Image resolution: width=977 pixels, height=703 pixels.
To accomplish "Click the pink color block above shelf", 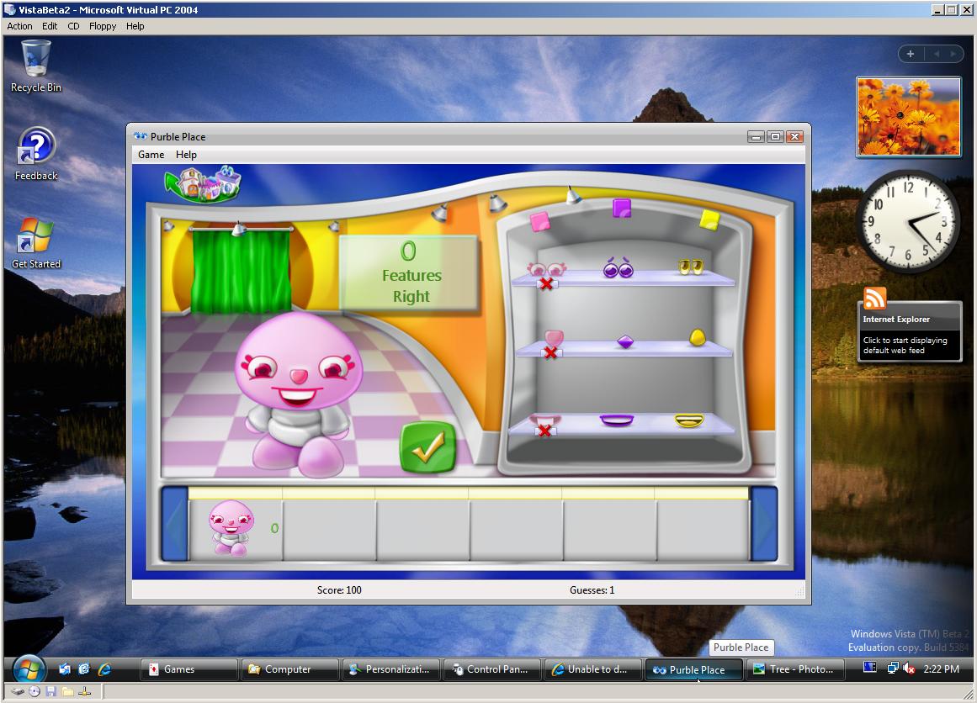I will point(539,221).
